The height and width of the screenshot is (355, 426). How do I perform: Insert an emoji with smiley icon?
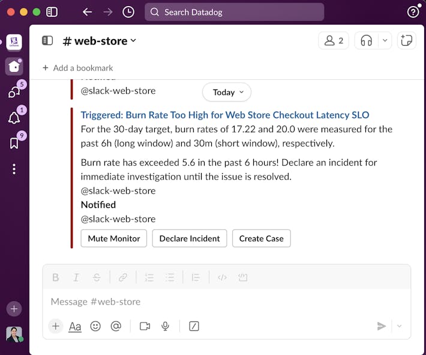[x=95, y=326]
